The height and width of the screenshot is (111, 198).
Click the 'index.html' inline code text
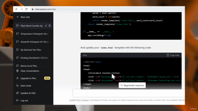(x=107, y=48)
